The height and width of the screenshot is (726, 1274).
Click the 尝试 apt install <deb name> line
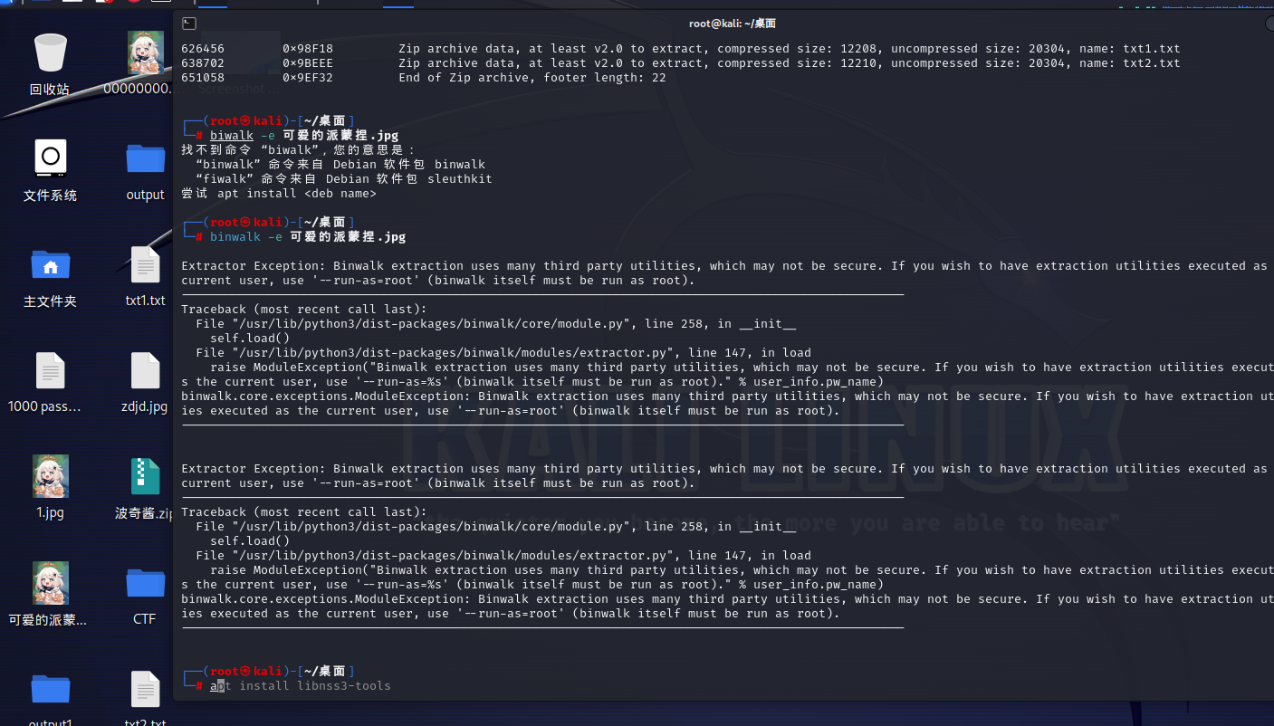[279, 194]
